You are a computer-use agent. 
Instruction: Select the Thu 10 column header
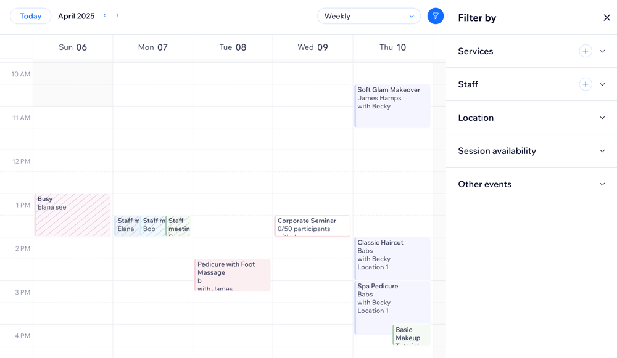392,47
